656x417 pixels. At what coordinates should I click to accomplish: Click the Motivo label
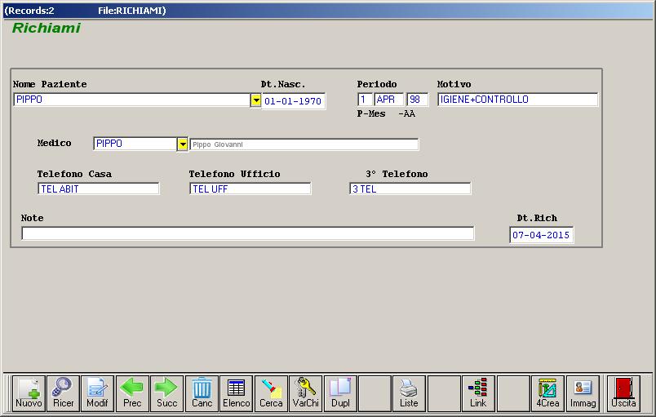pos(454,84)
